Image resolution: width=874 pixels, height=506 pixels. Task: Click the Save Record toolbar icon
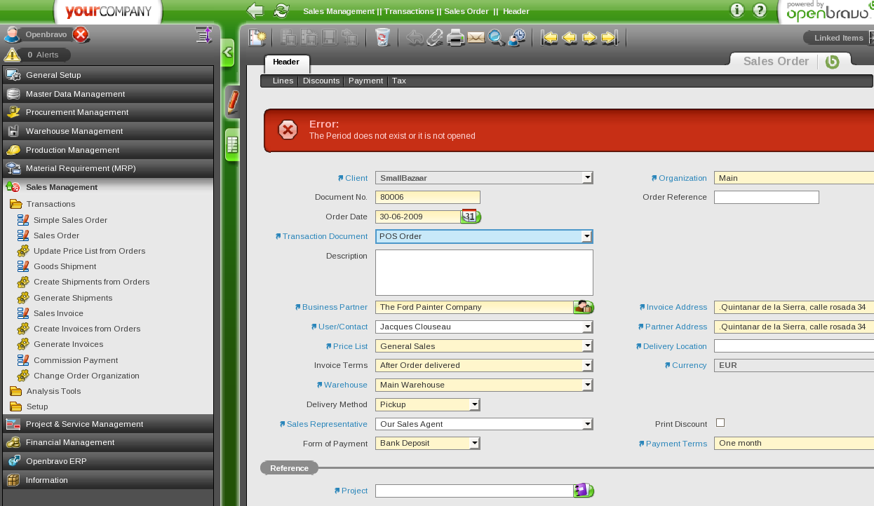pyautogui.click(x=330, y=38)
